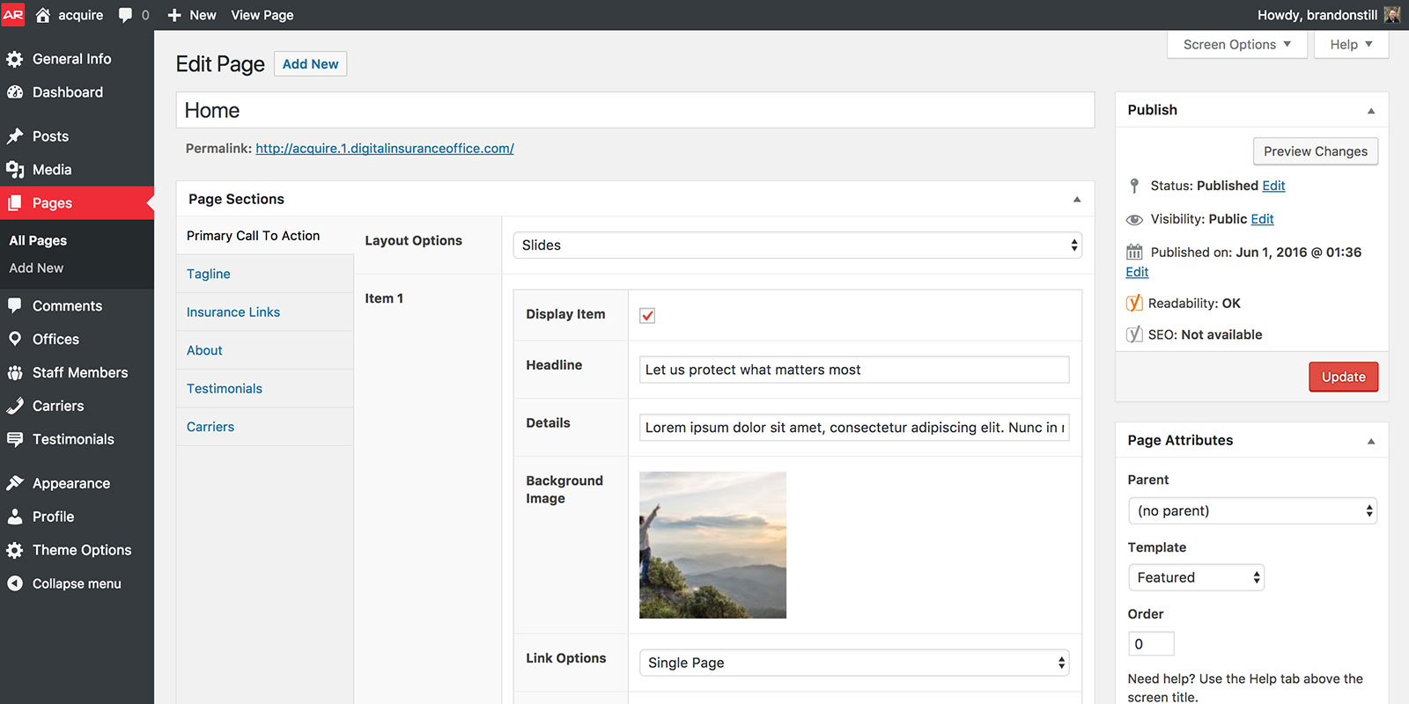
Task: Click the Appearance paintbrush icon
Action: click(15, 483)
